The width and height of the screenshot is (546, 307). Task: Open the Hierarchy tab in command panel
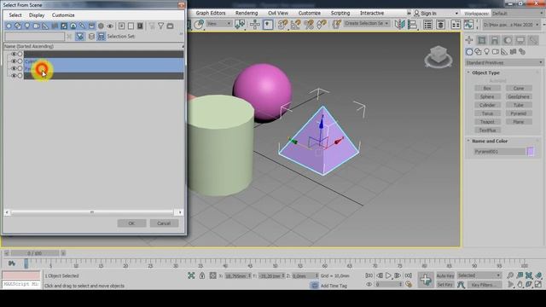(495, 40)
